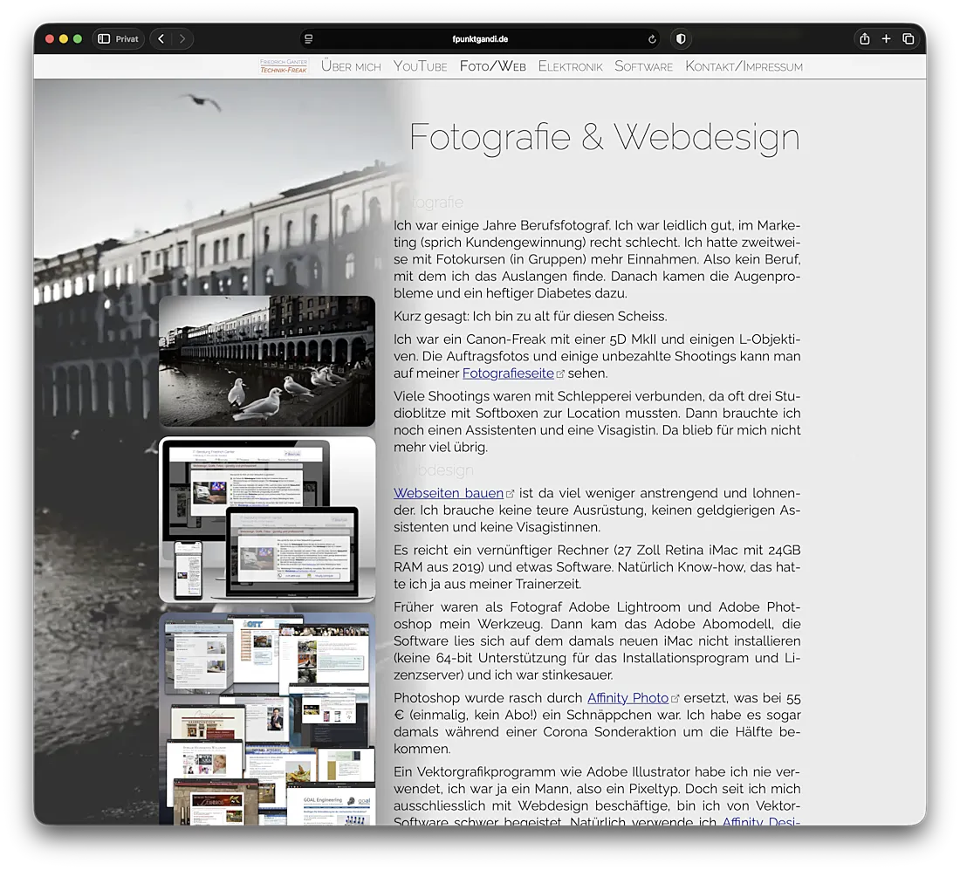Show the privacy report shield
Screen dimensions: 960x870
click(x=681, y=39)
